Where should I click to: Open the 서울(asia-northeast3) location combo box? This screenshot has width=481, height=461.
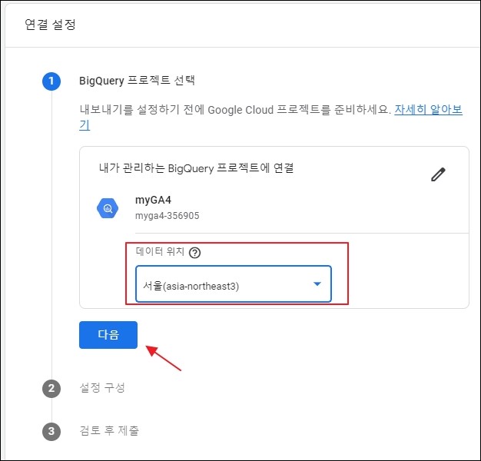click(x=223, y=285)
